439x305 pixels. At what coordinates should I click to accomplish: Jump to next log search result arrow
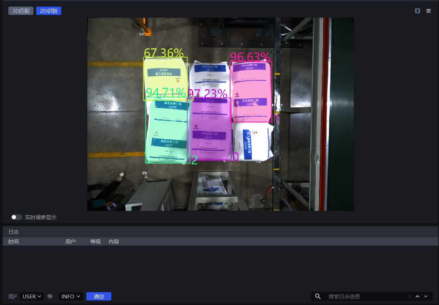click(x=426, y=296)
